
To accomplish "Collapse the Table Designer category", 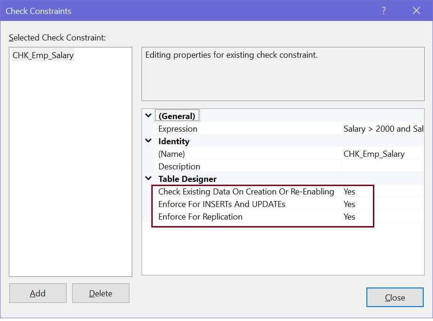I will click(x=148, y=179).
